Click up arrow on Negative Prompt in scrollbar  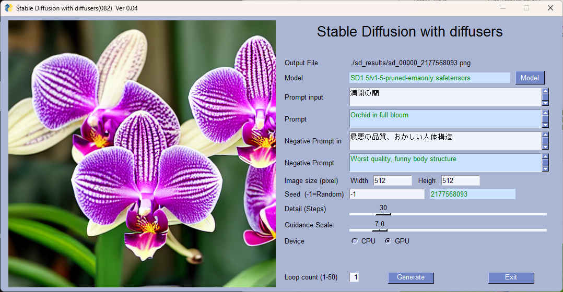(545, 135)
